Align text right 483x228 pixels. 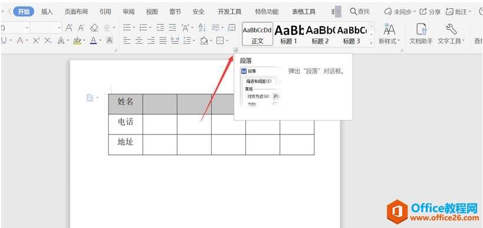pyautogui.click(x=151, y=40)
